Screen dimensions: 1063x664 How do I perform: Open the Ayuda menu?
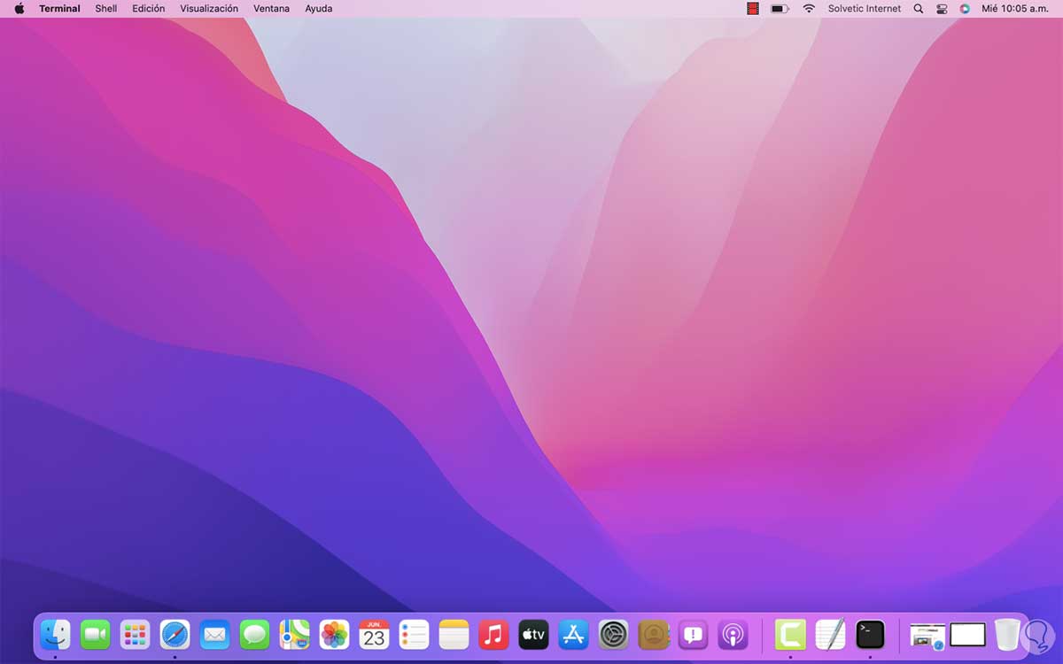319,8
